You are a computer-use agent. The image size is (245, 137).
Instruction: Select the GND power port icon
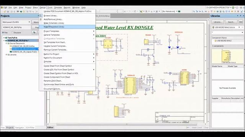coord(209,11)
